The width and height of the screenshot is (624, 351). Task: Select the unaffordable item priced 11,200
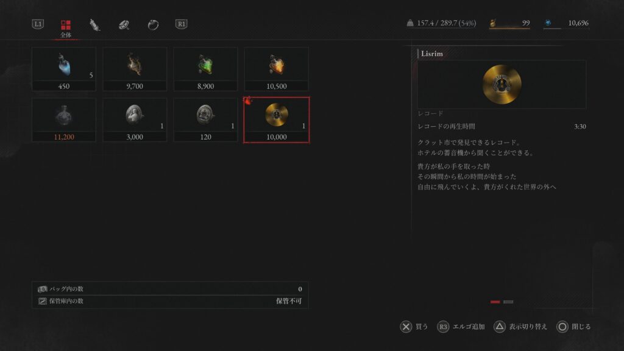click(x=63, y=120)
